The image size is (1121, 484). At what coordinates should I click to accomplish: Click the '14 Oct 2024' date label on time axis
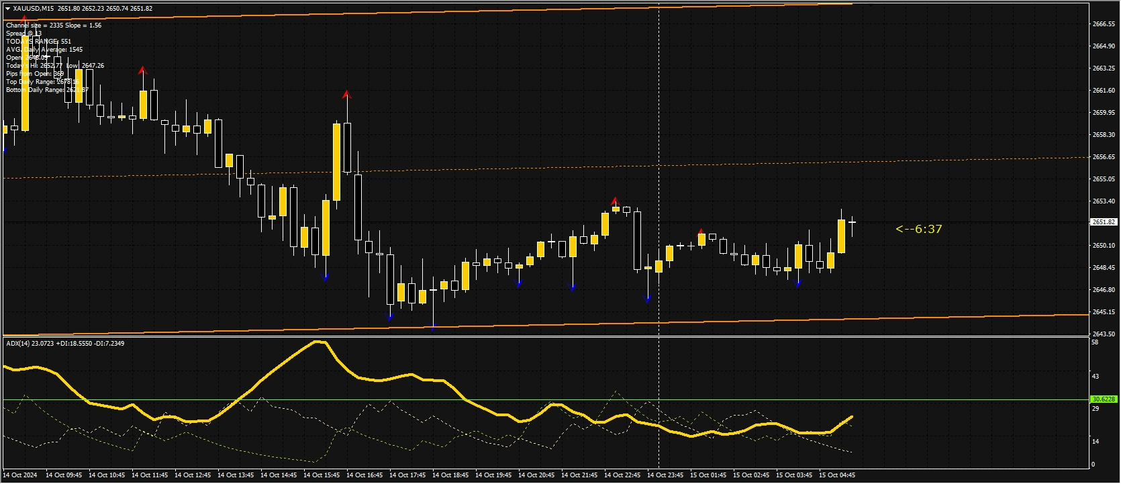[x=20, y=475]
